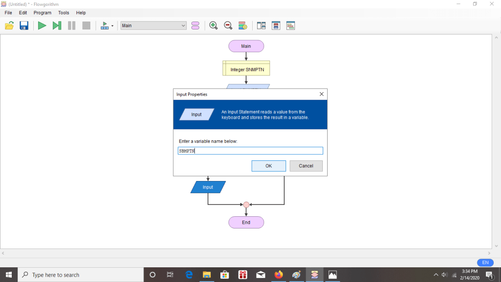Open the run speed dropdown arrow
This screenshot has height=282, width=501.
pyautogui.click(x=112, y=26)
